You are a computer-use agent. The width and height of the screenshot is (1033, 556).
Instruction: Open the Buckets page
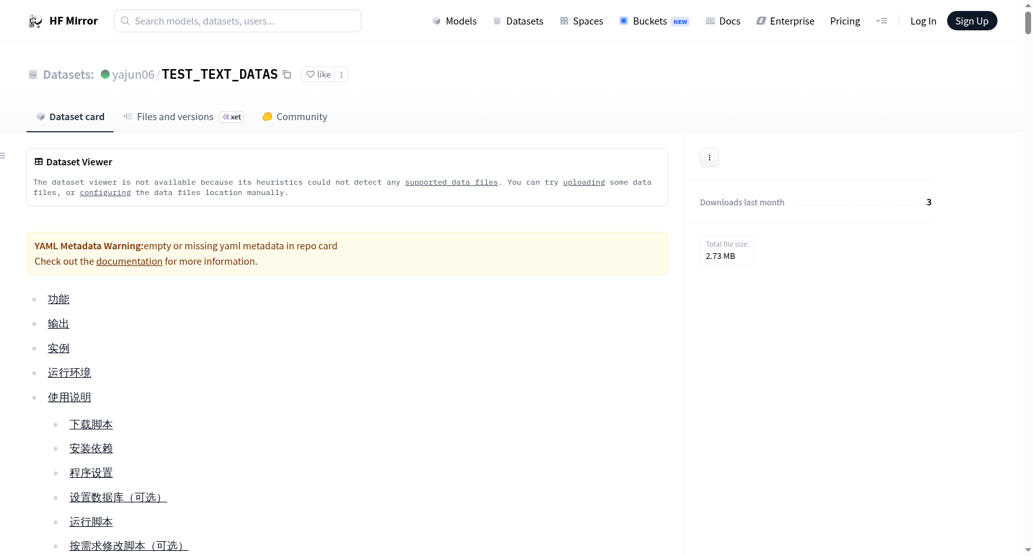pyautogui.click(x=654, y=21)
